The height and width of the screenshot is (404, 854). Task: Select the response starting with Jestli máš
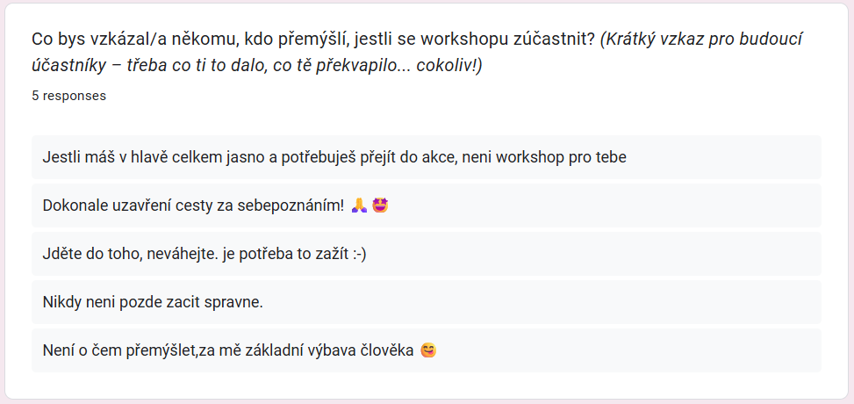click(426, 157)
